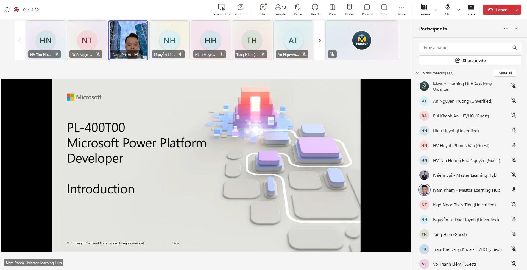The width and height of the screenshot is (527, 270).
Task: Toggle mic for Nam Pham in list
Action: pyautogui.click(x=514, y=190)
